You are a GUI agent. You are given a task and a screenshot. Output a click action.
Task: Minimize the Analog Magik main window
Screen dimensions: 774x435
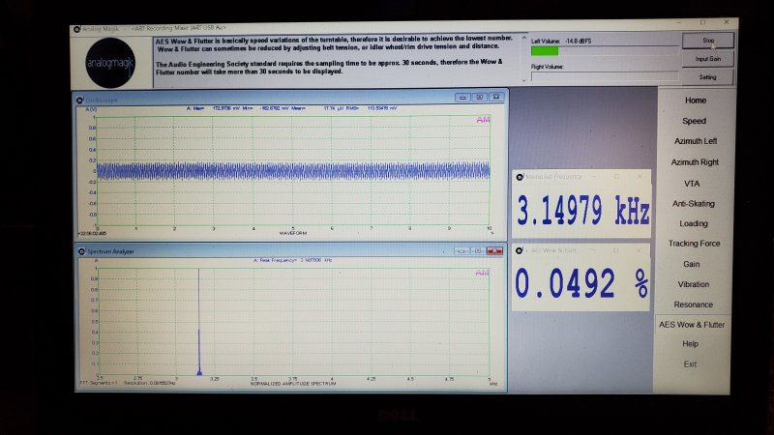click(680, 22)
